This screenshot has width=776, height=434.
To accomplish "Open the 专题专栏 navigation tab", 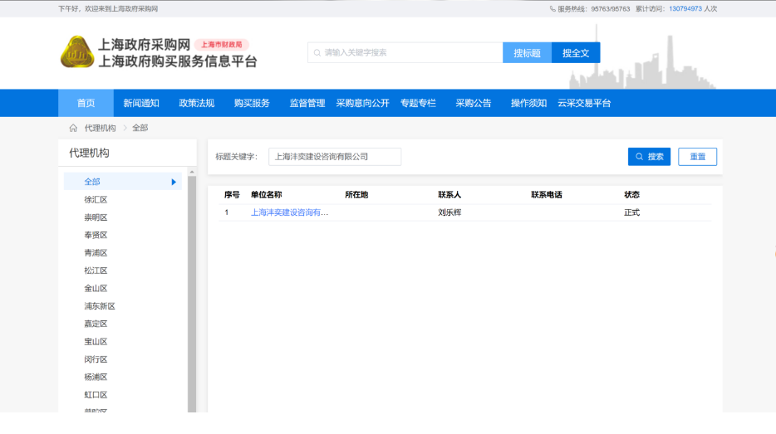I will pos(418,103).
